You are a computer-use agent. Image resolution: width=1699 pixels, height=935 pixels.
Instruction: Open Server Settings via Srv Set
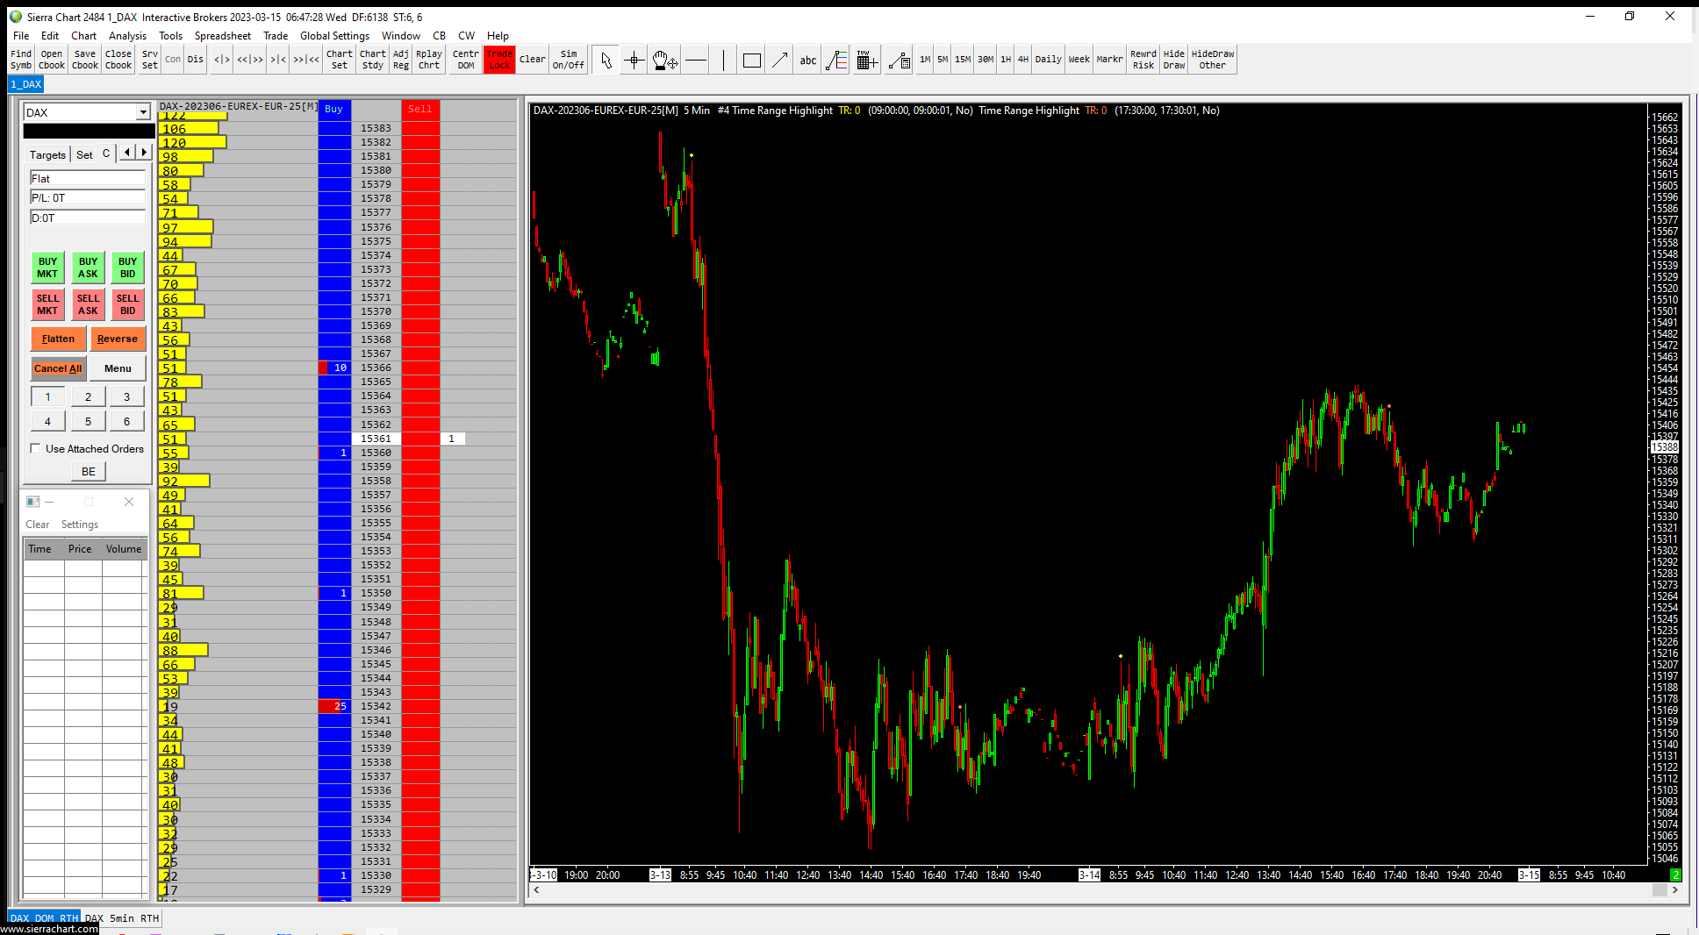coord(150,60)
